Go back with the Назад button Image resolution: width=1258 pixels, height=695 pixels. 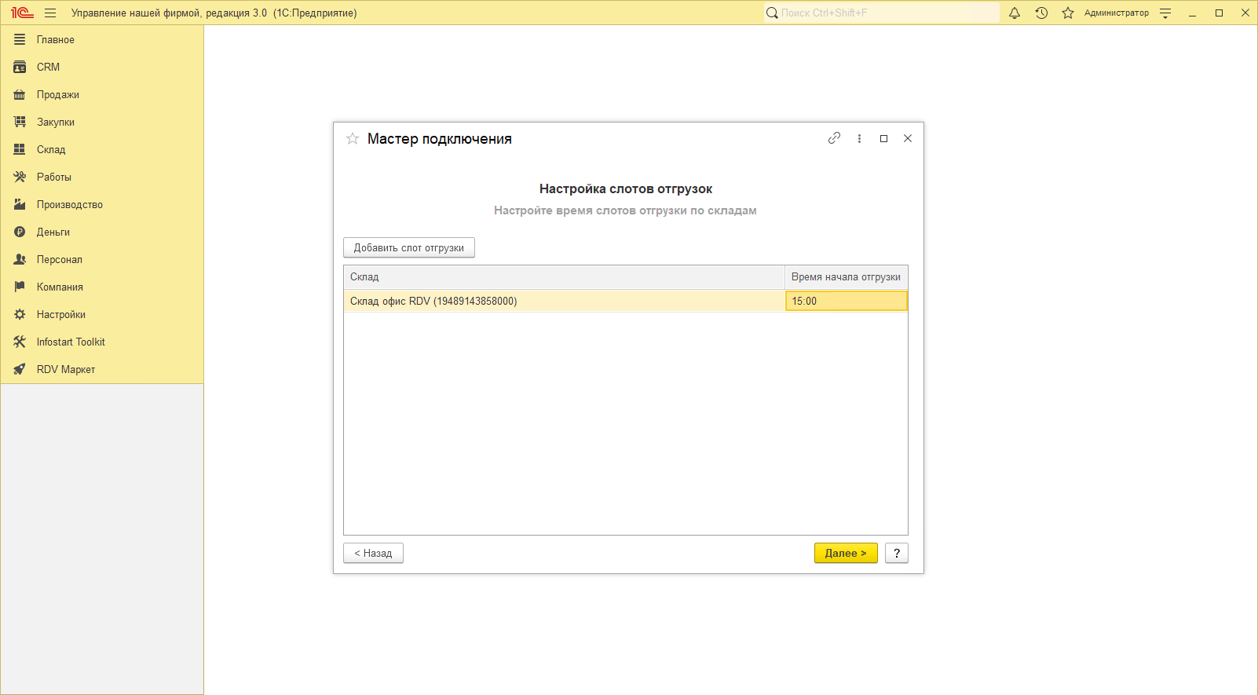coord(373,553)
